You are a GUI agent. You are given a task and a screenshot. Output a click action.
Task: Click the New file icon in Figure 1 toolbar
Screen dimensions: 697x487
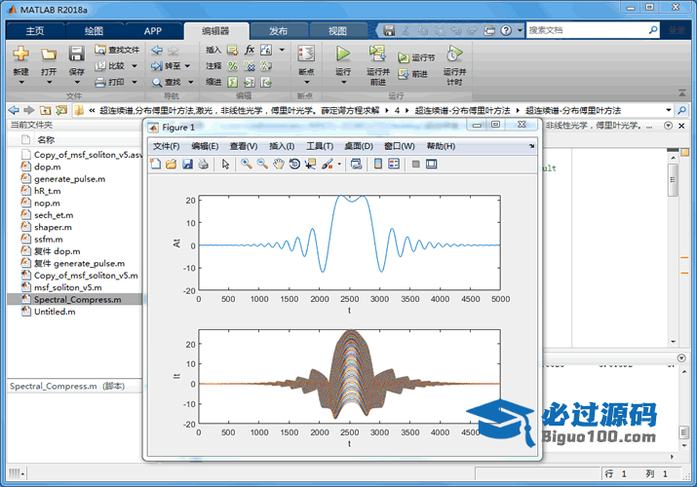click(x=156, y=165)
